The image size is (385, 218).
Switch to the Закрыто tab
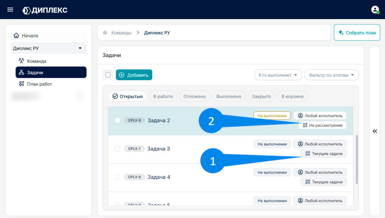(261, 96)
